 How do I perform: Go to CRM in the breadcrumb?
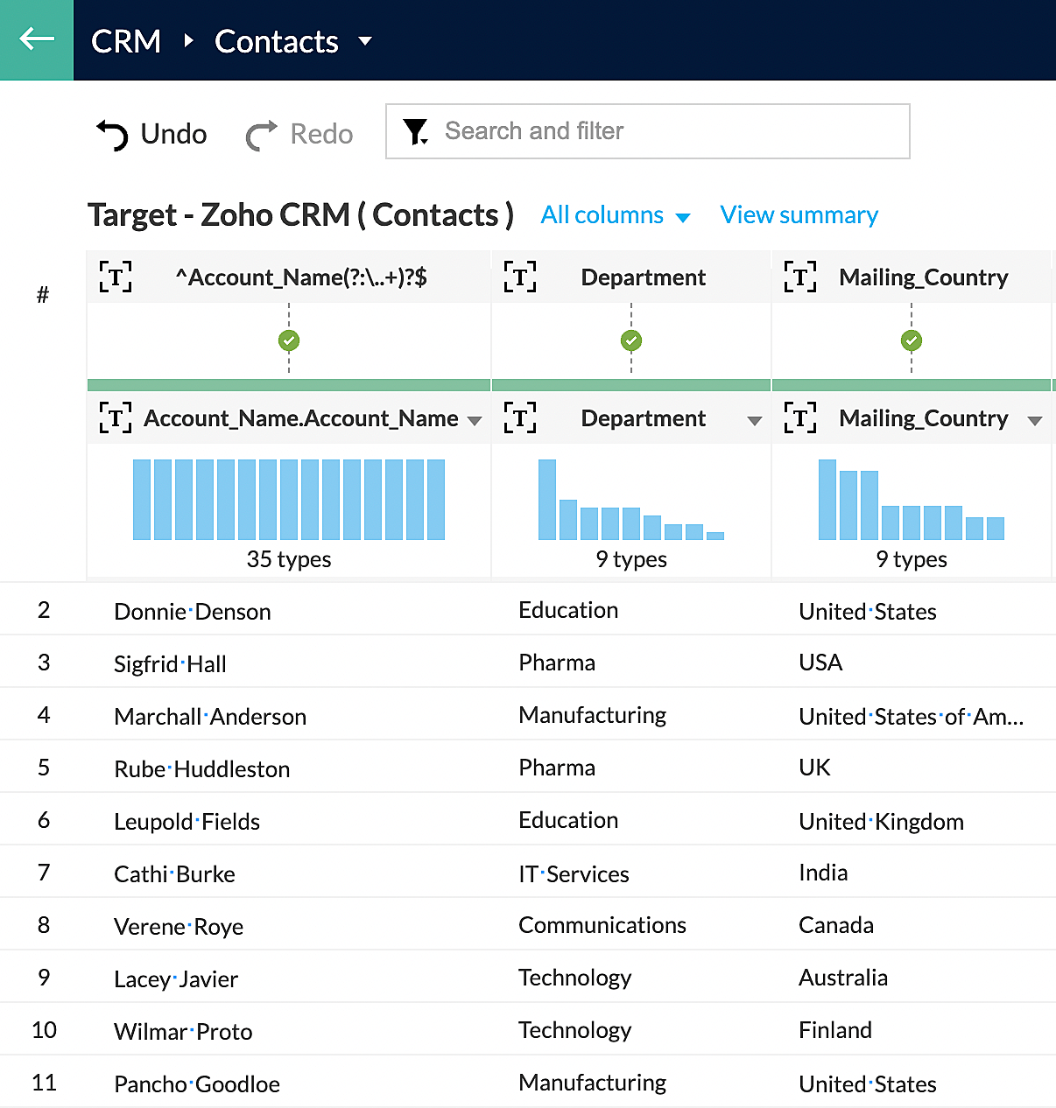tap(126, 41)
